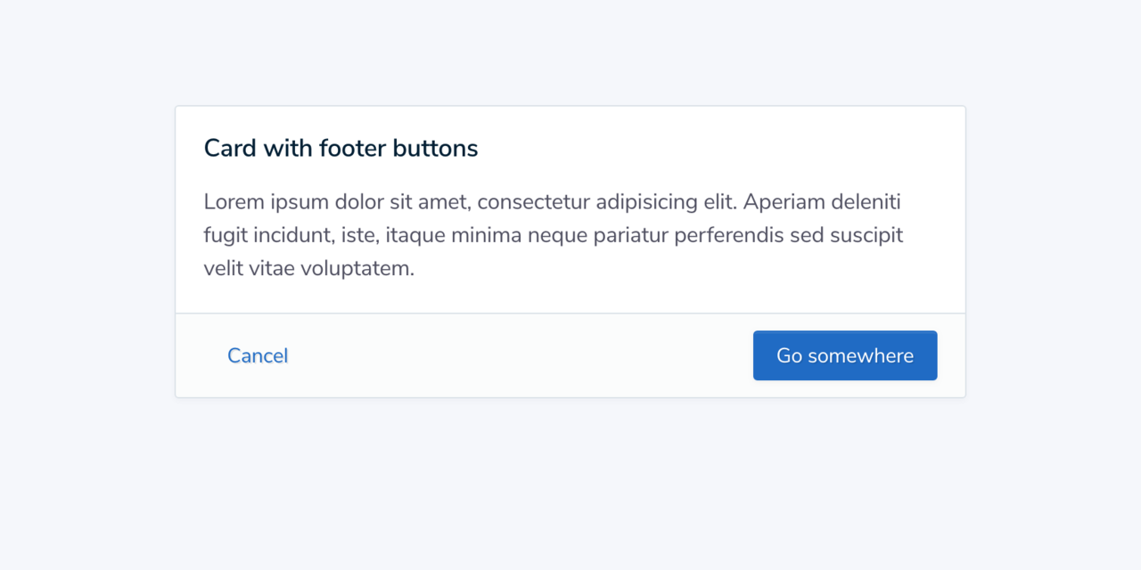The height and width of the screenshot is (570, 1141).
Task: Click the words "Aperiam deleniti"
Action: click(x=822, y=202)
